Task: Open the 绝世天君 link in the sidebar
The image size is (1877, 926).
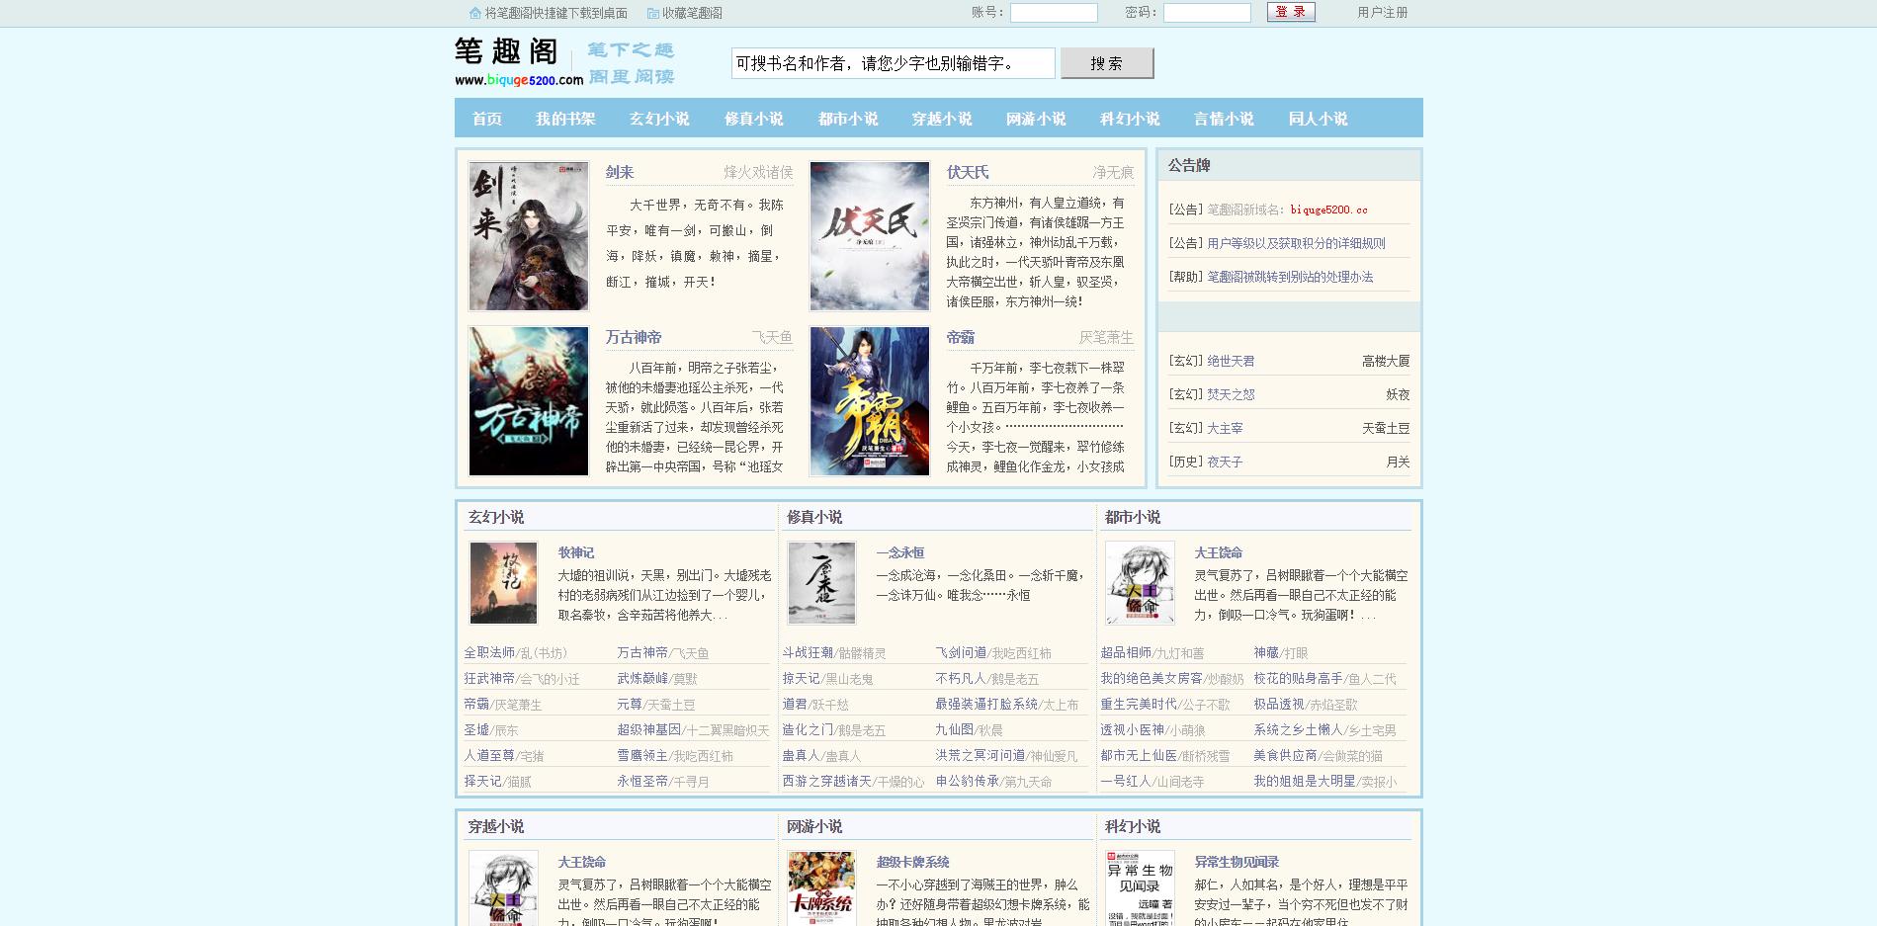Action: tap(1231, 362)
